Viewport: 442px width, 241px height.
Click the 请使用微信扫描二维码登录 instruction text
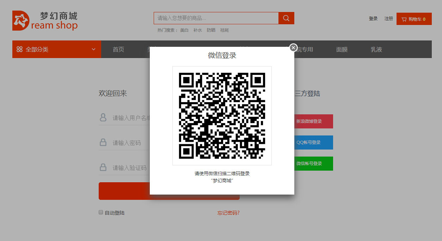(x=222, y=173)
